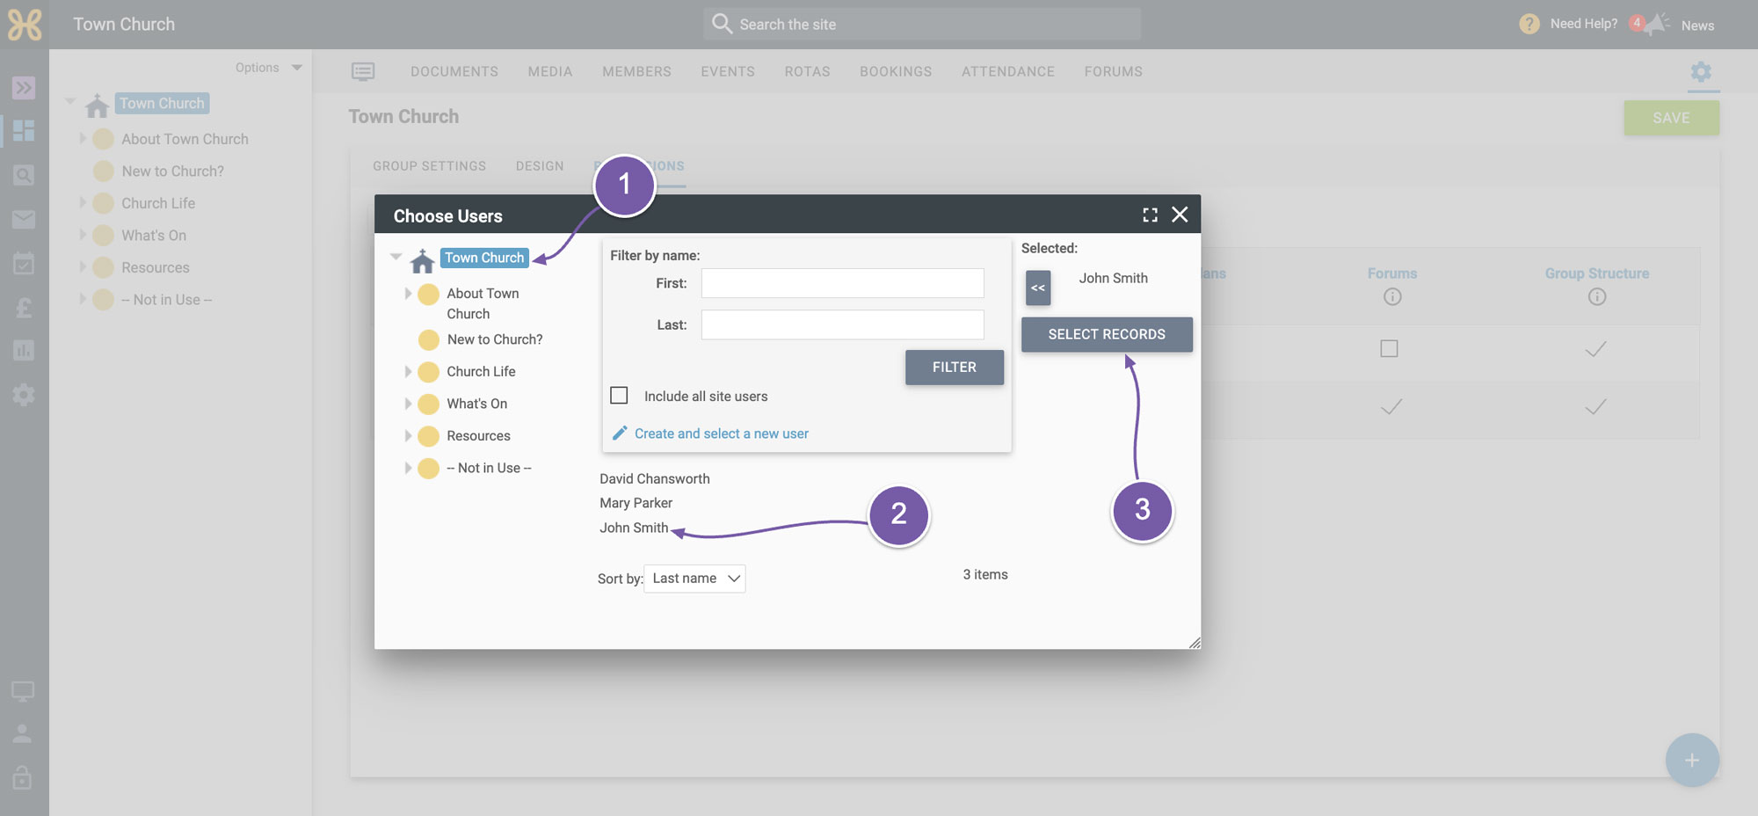Select New to Church? in the dialog tree

pos(494,339)
